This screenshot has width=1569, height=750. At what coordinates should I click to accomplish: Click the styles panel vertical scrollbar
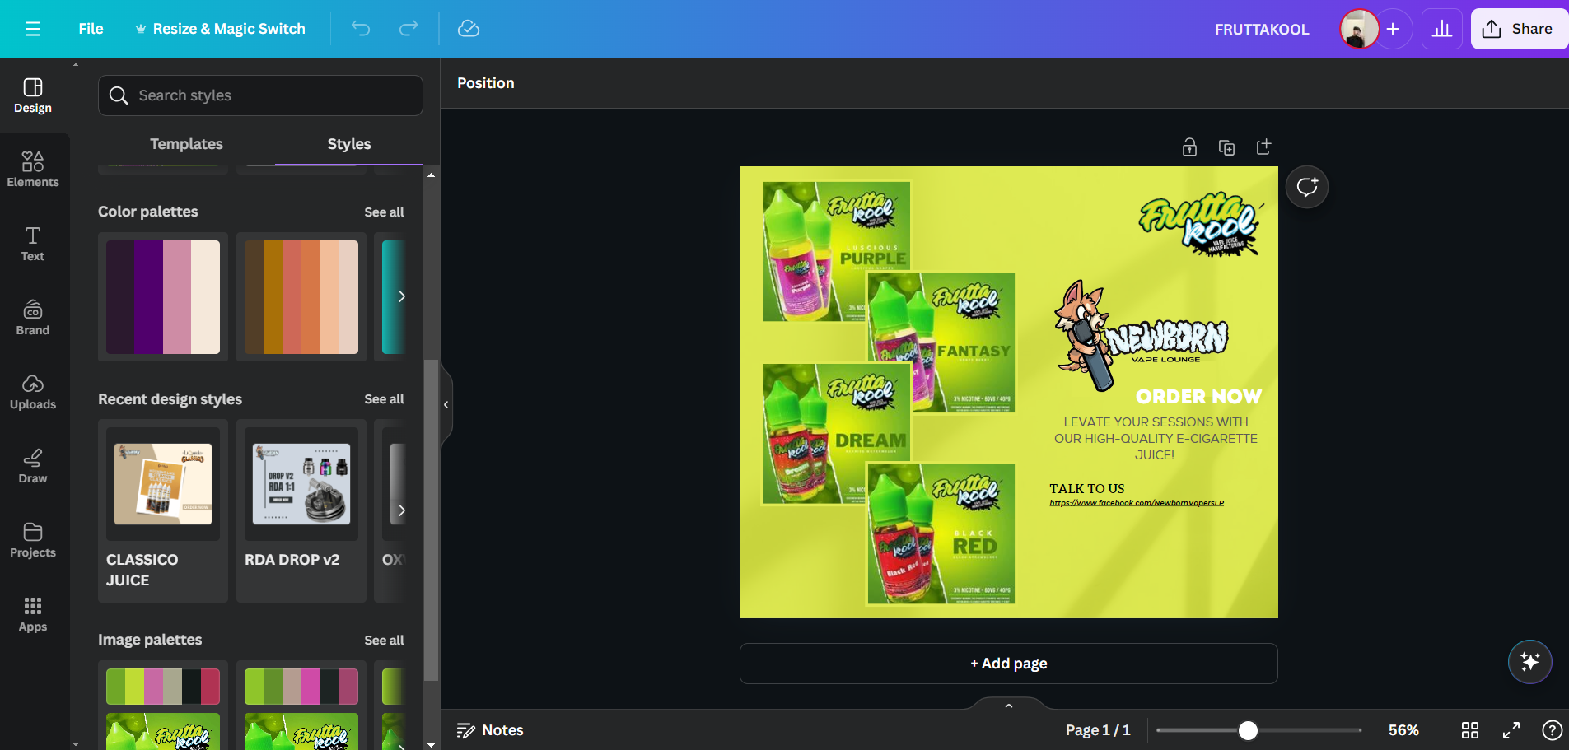pyautogui.click(x=431, y=520)
